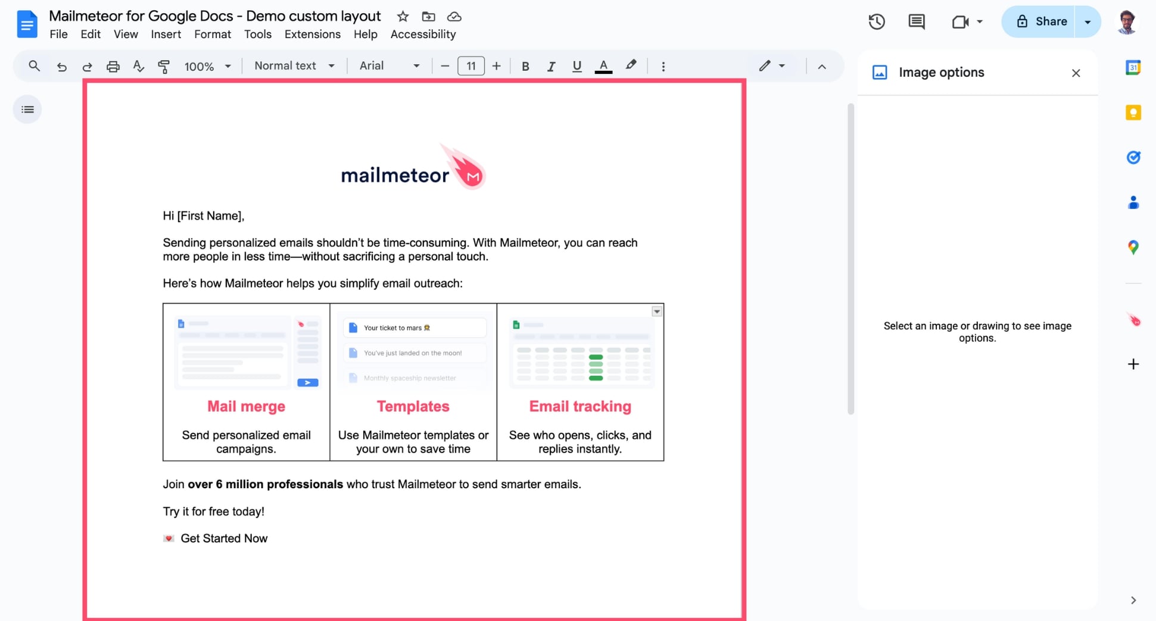Select the Mail merge illustration
This screenshot has height=621, width=1156.
click(x=247, y=352)
